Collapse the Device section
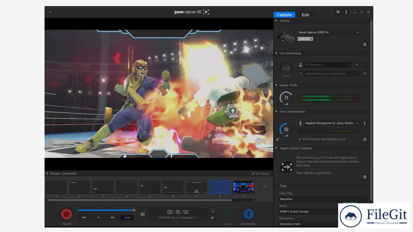 [276, 21]
